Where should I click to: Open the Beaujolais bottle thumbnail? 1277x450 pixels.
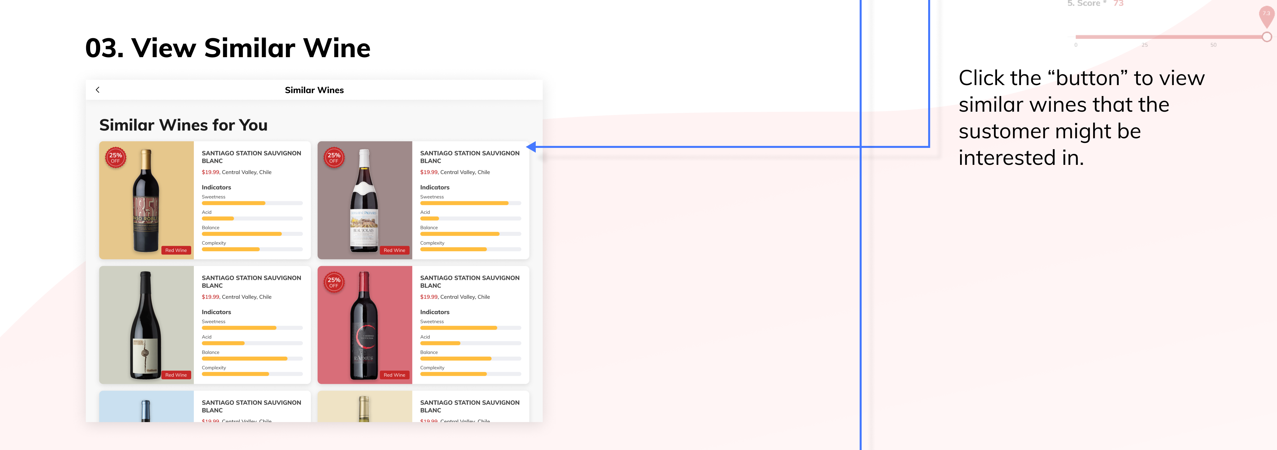(x=365, y=200)
